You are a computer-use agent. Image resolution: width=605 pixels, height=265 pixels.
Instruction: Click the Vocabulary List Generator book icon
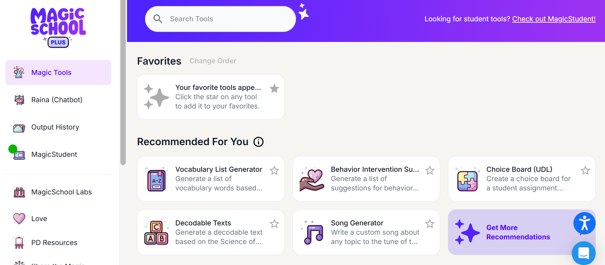pos(156,179)
